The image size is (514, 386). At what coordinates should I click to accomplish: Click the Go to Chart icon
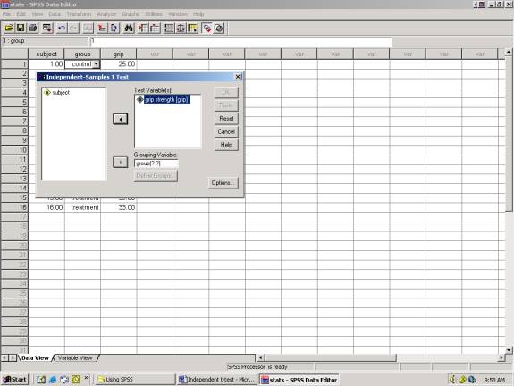88,29
